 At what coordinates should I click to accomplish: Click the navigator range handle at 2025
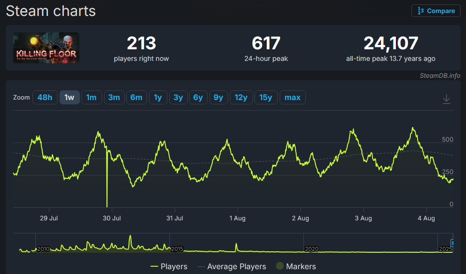pos(452,243)
